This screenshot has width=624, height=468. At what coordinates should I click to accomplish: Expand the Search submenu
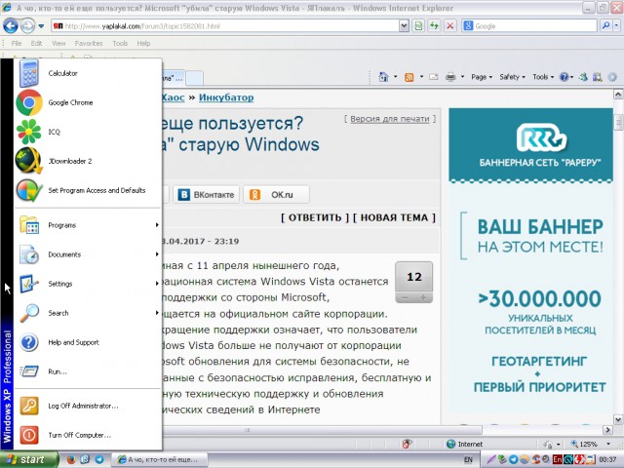click(x=88, y=313)
